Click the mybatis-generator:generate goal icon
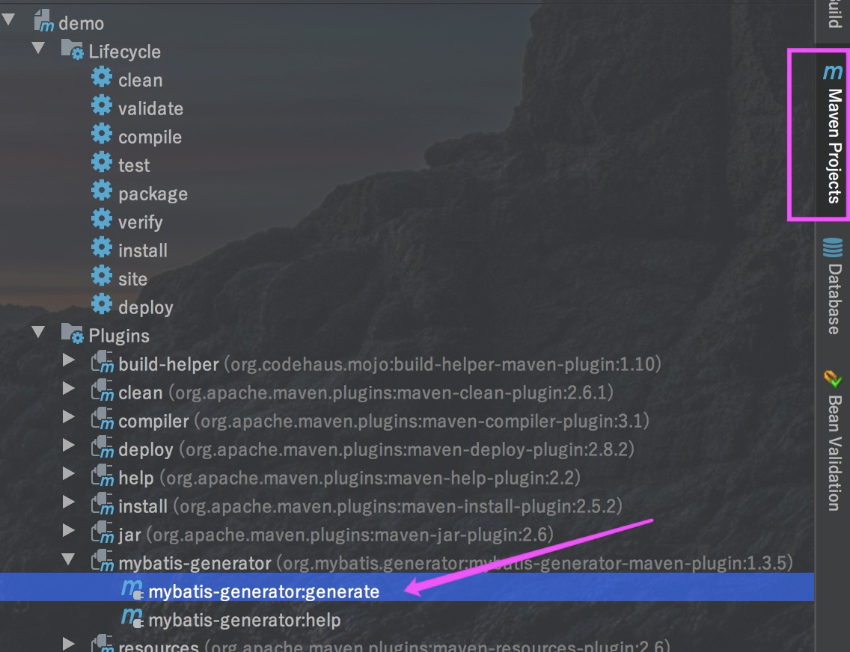Viewport: 850px width, 652px height. tap(132, 589)
